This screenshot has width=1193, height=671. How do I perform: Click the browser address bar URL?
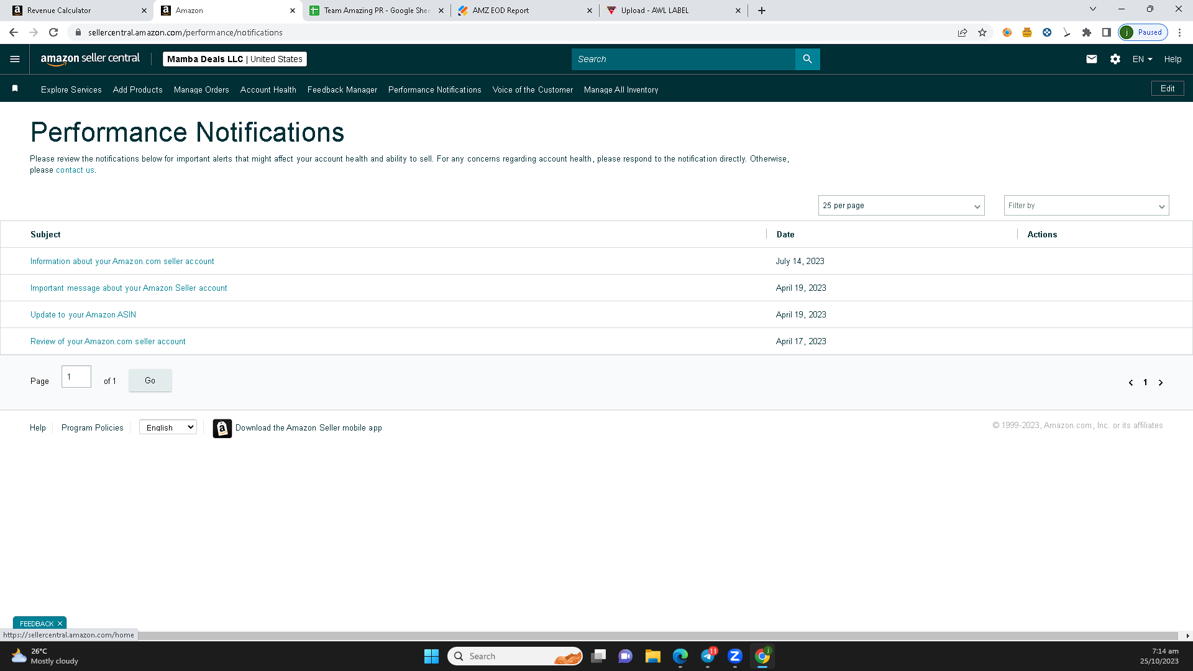click(x=185, y=32)
